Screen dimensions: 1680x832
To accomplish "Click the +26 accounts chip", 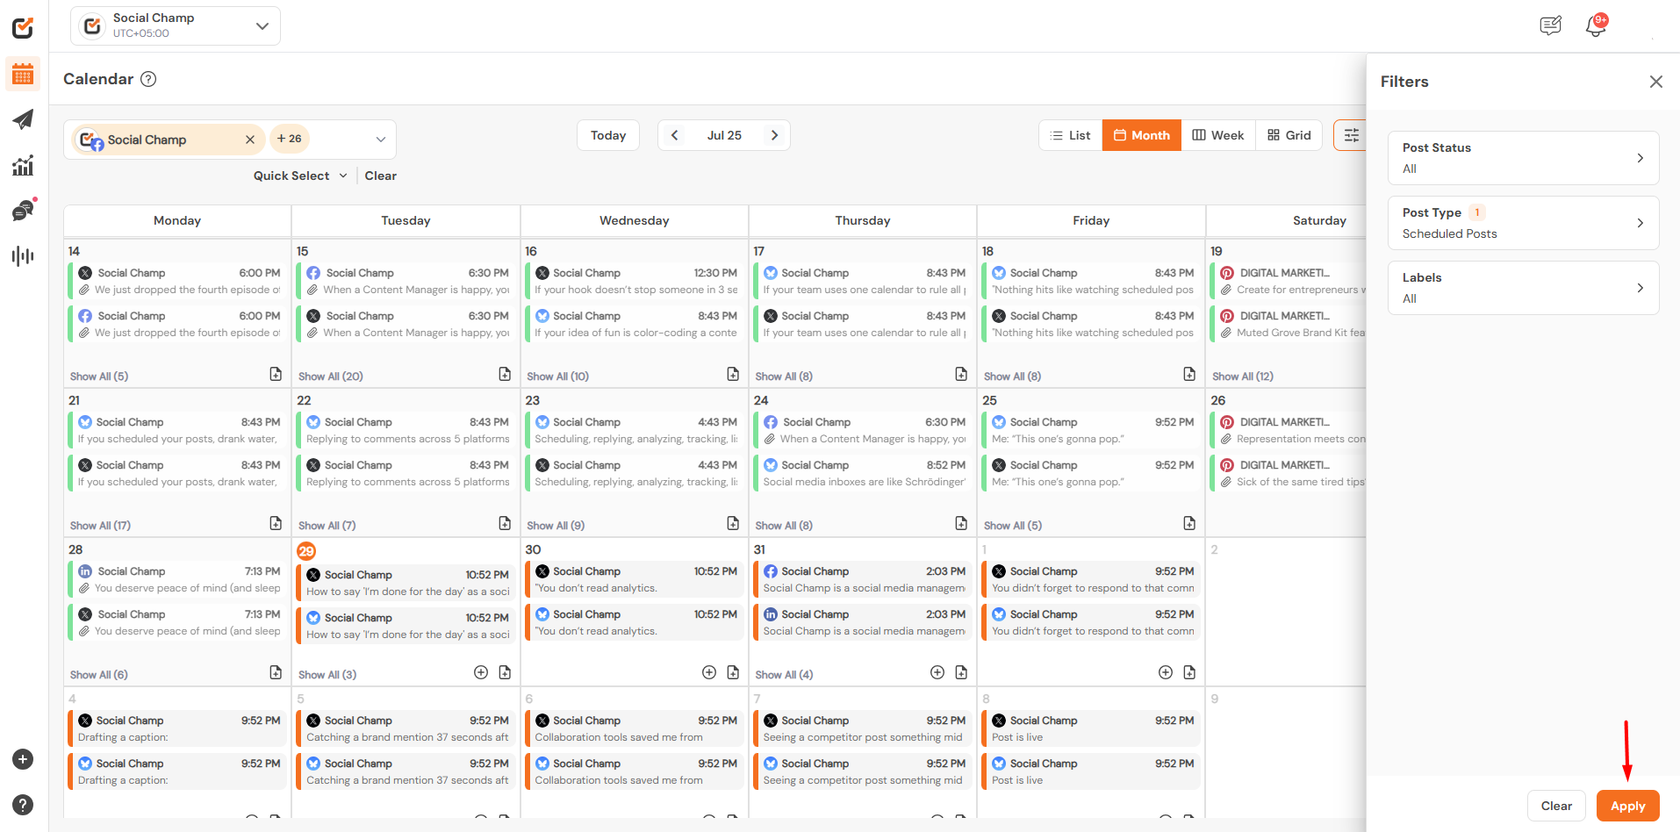I will (x=290, y=139).
